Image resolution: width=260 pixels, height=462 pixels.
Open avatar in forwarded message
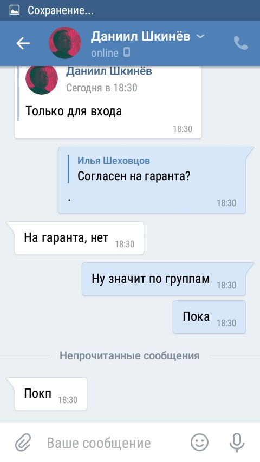click(42, 78)
